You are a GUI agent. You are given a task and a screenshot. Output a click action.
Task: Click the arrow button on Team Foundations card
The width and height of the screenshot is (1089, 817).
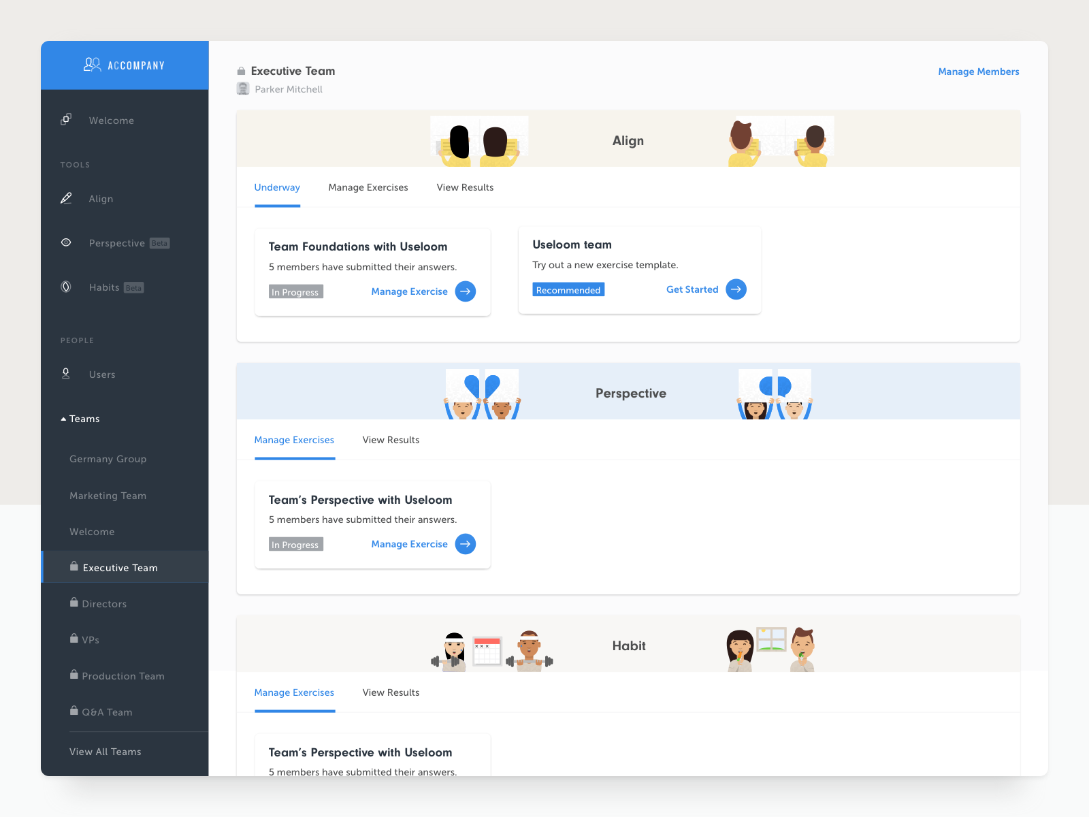click(x=466, y=291)
